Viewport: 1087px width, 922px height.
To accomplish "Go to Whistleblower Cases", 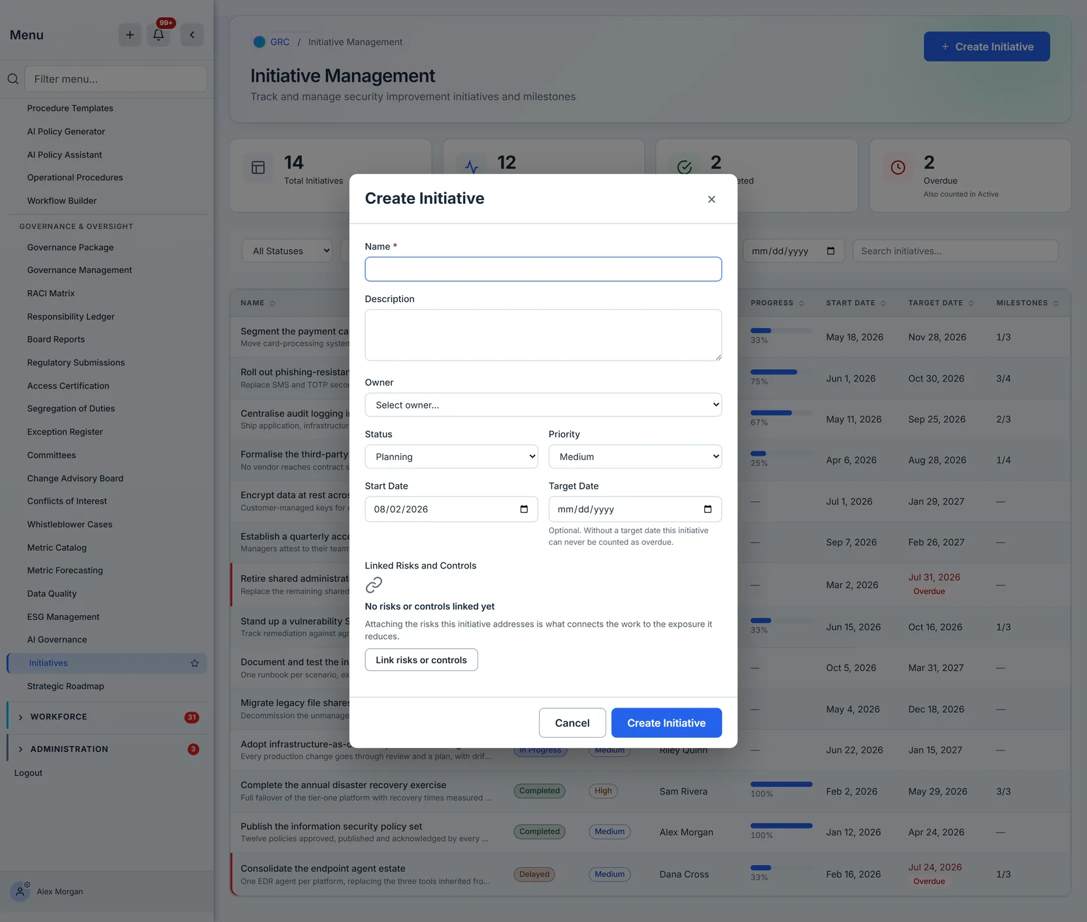I will pyautogui.click(x=70, y=524).
